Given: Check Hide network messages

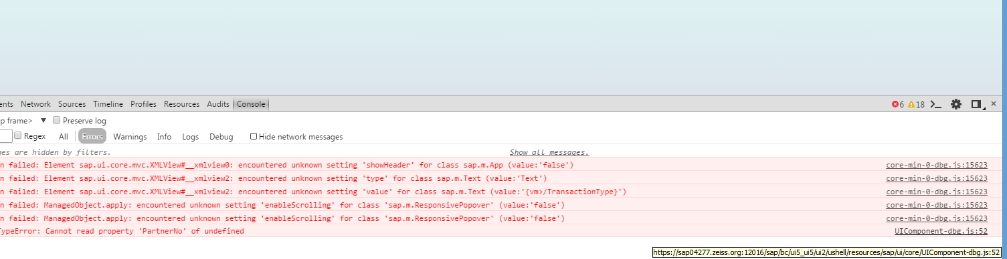Looking at the screenshot, I should 254,136.
